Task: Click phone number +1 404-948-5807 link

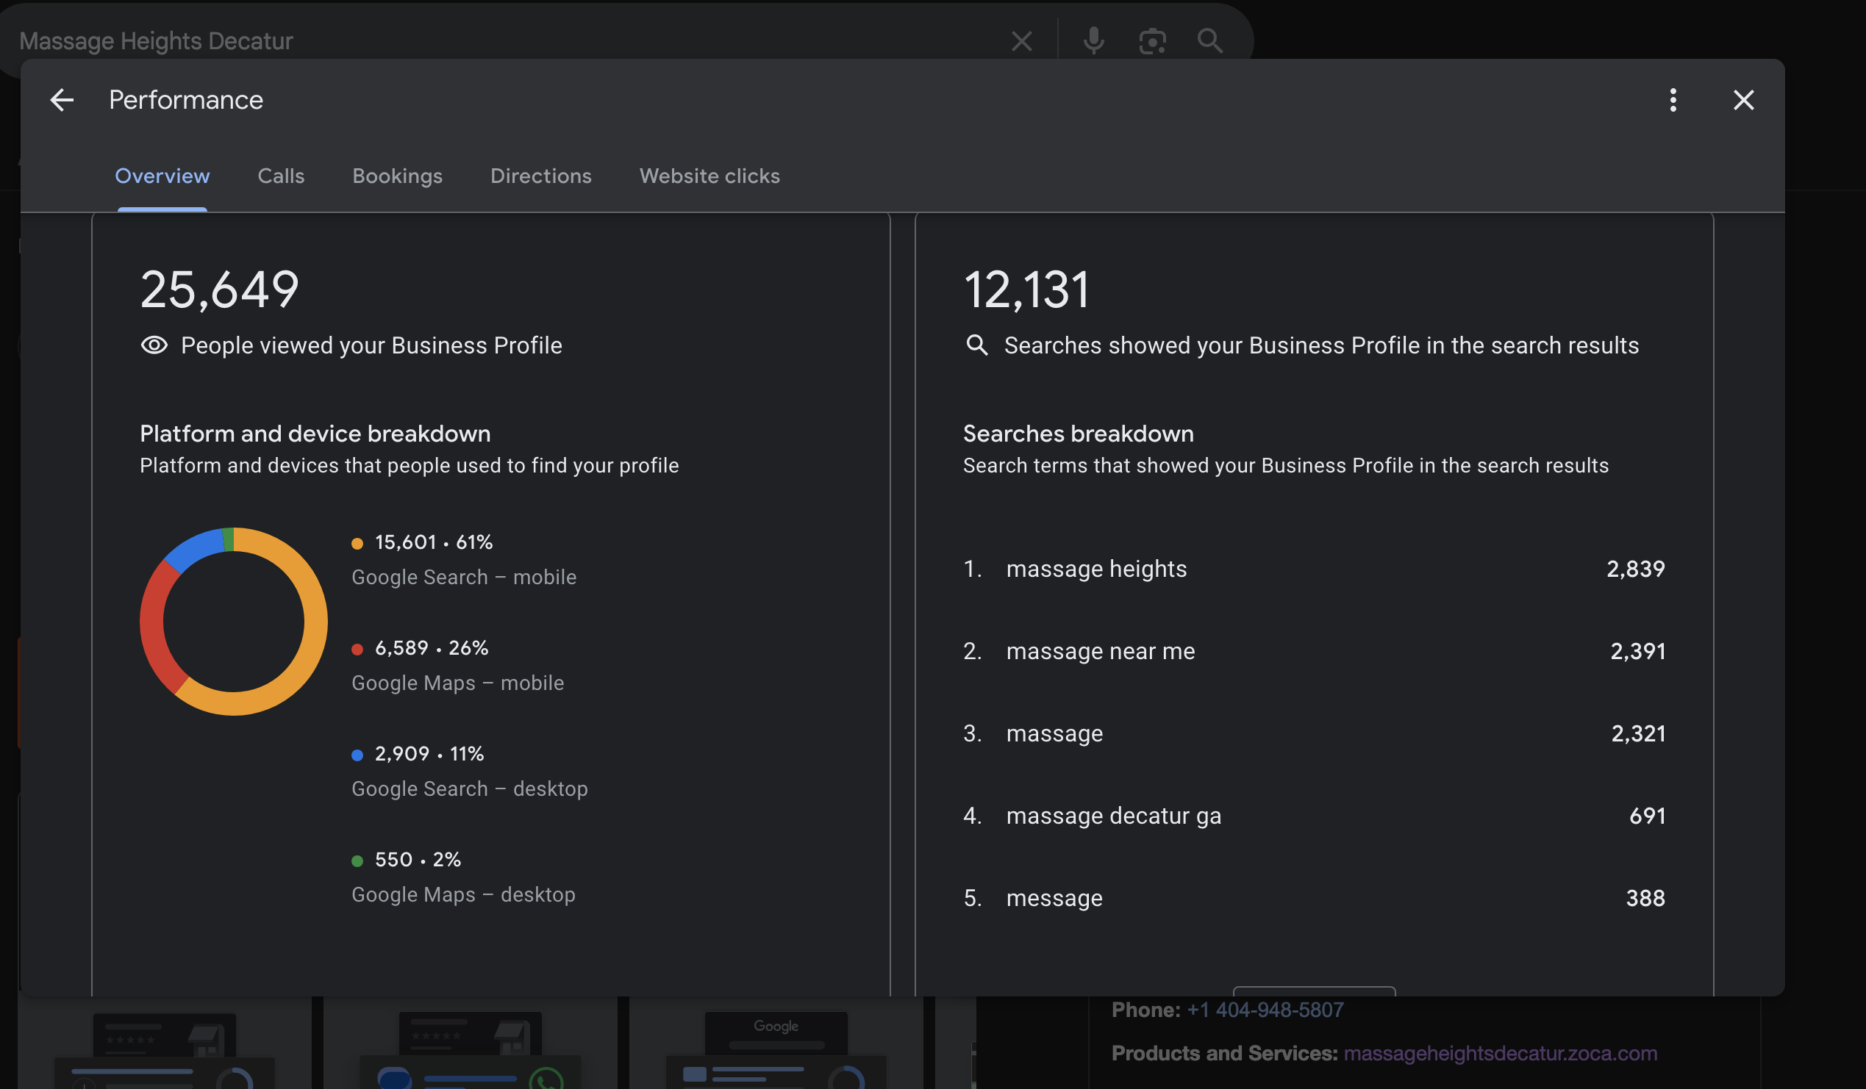Action: tap(1265, 1010)
